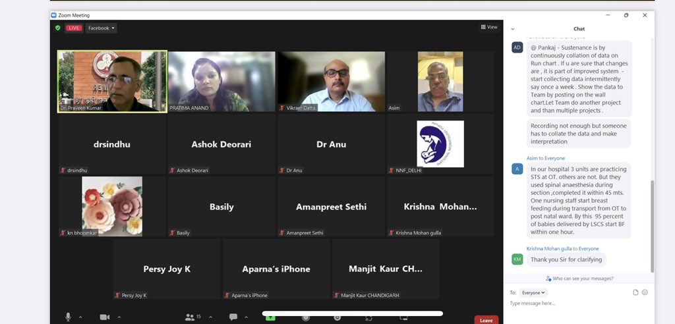675x324 pixels.
Task: Click muted mic icon beside Persy Joy K label
Action: [118, 296]
